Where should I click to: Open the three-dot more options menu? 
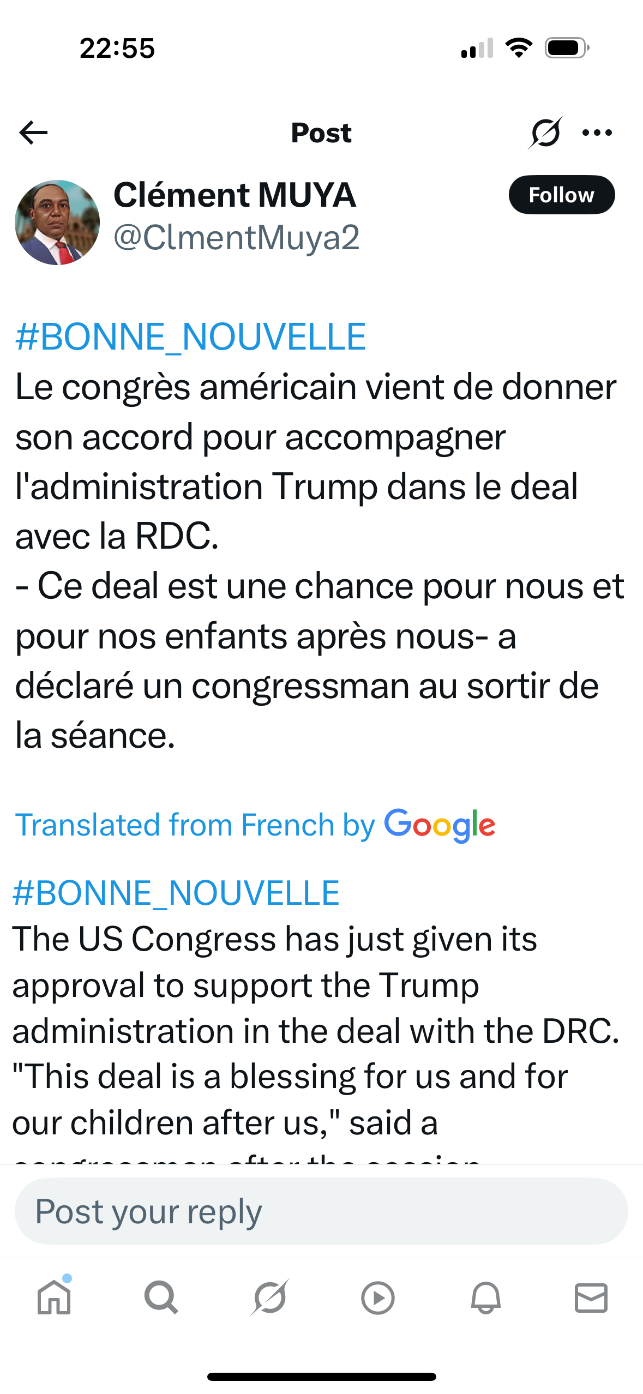pos(597,133)
